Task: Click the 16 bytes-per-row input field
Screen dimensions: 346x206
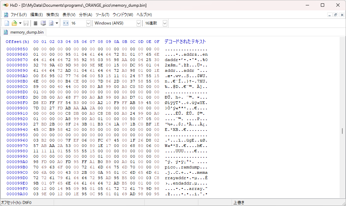Action: [78, 23]
